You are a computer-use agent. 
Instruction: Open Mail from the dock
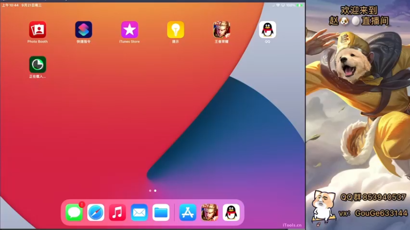pos(139,213)
